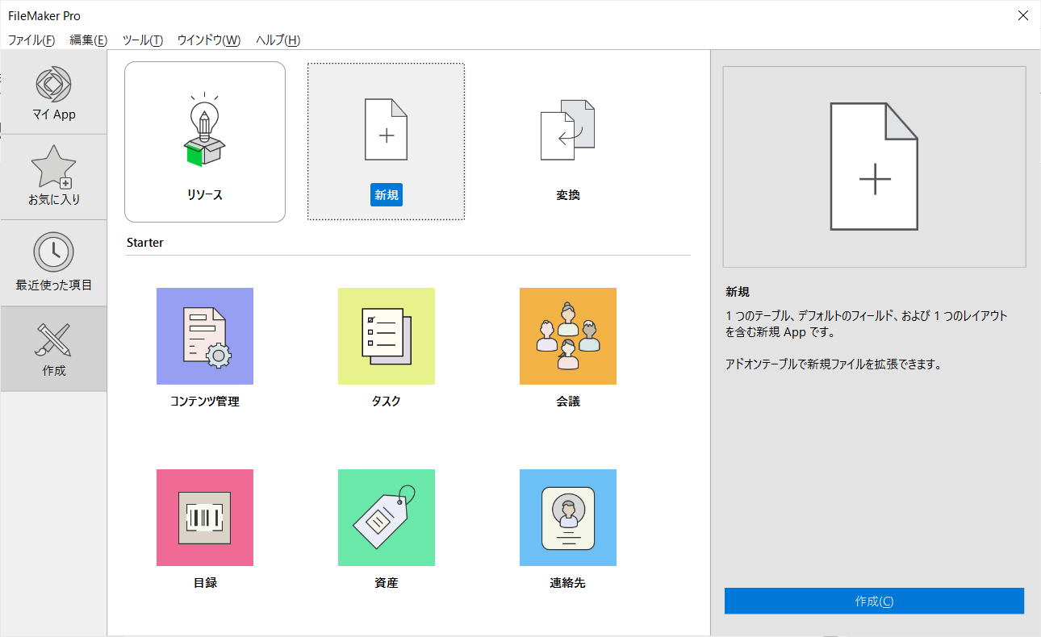
Task: Click the タスク label text
Action: point(387,401)
